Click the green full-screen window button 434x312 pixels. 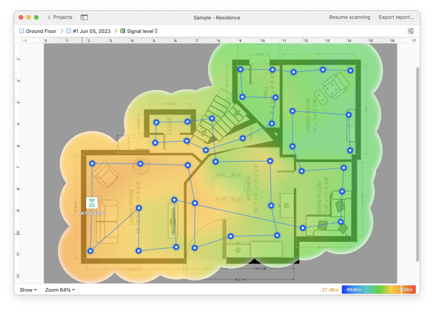pyautogui.click(x=36, y=17)
